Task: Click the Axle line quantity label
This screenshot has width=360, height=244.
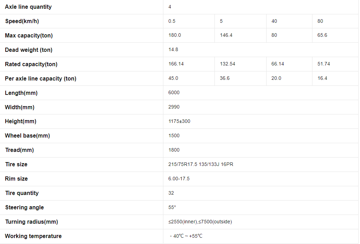Action: point(28,7)
